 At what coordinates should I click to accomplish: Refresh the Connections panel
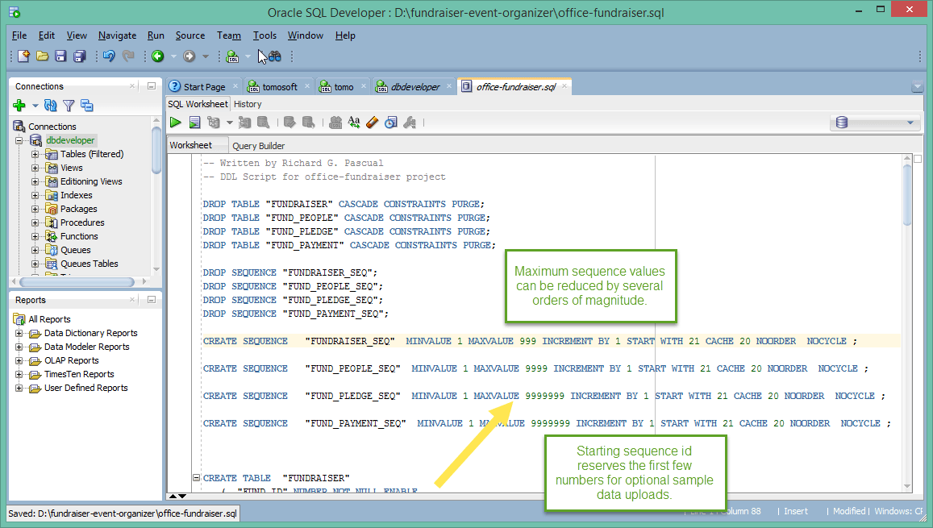[x=51, y=106]
